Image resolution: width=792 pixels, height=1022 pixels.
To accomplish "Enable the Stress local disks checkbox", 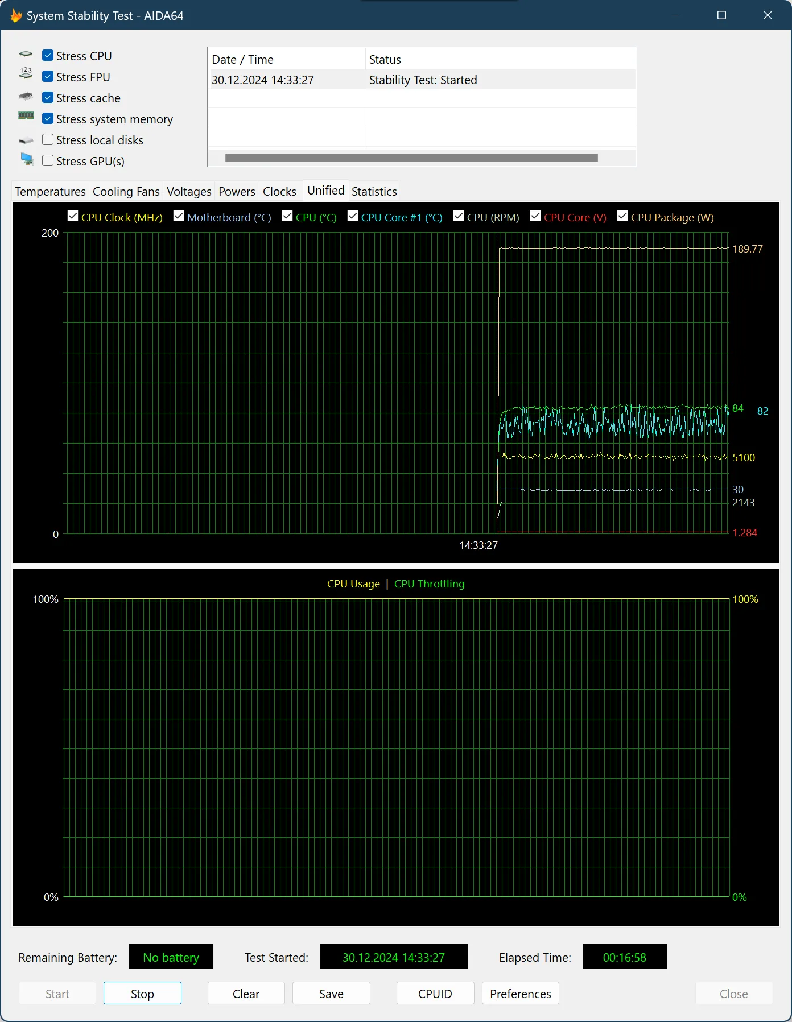I will coord(48,140).
